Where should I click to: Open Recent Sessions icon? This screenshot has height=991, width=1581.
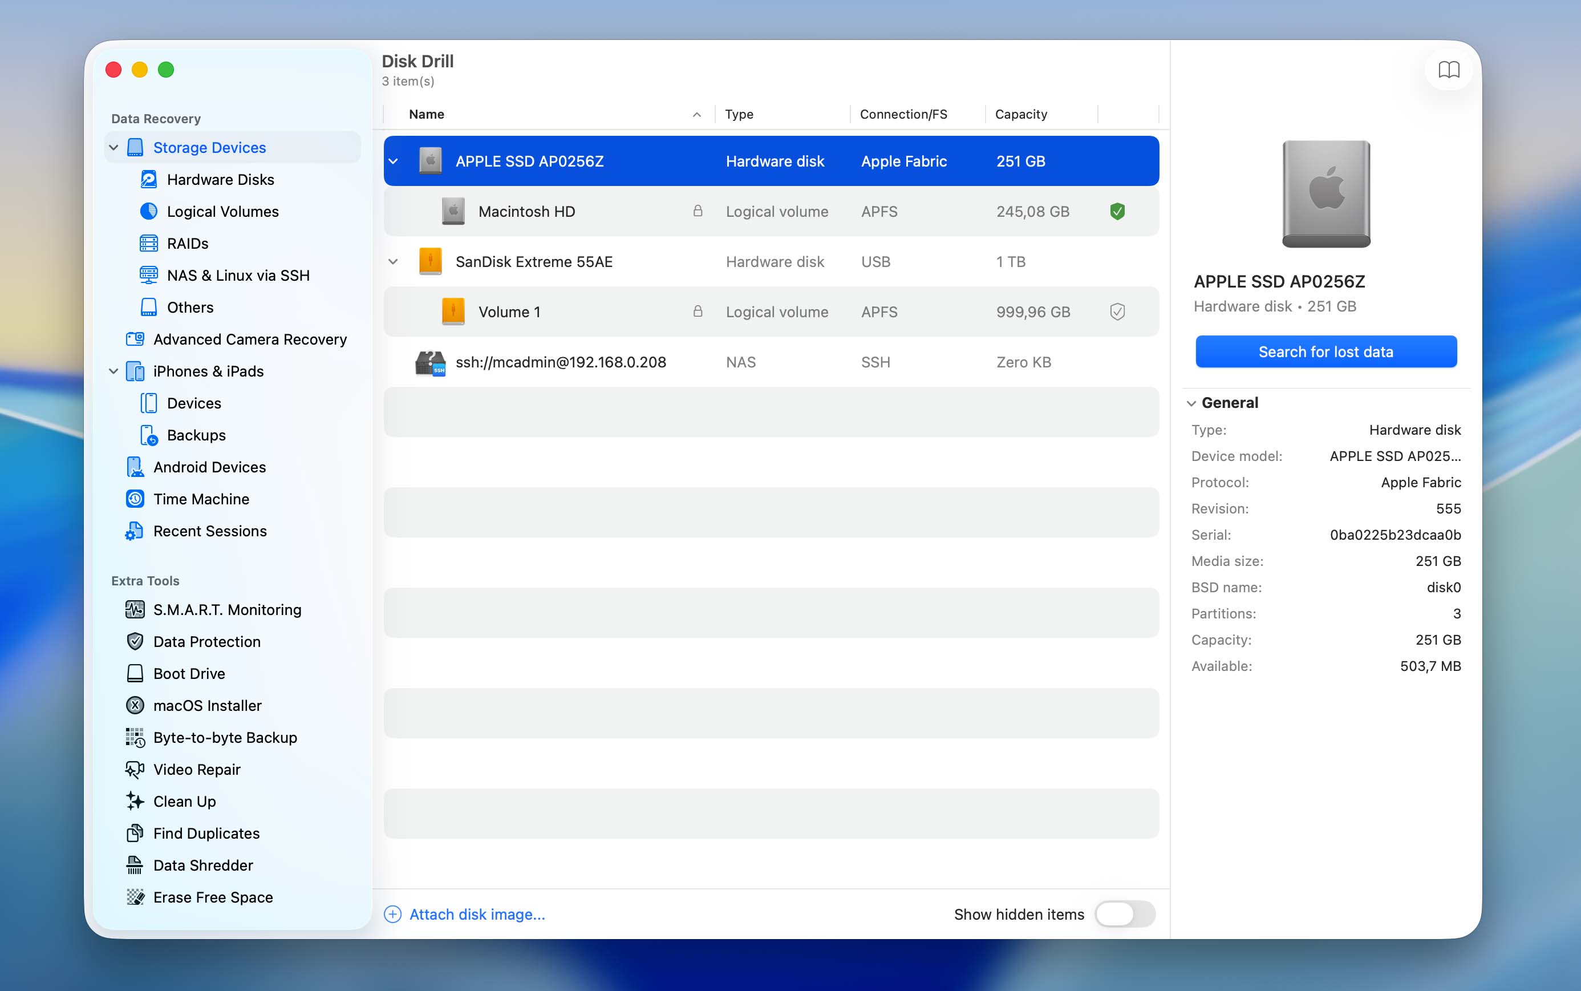[134, 531]
